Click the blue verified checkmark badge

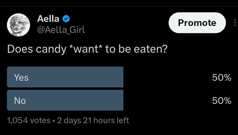point(66,19)
